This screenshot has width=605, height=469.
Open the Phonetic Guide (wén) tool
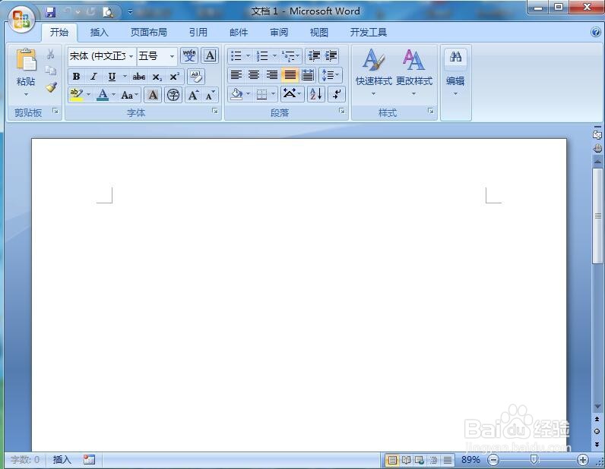pyautogui.click(x=189, y=56)
